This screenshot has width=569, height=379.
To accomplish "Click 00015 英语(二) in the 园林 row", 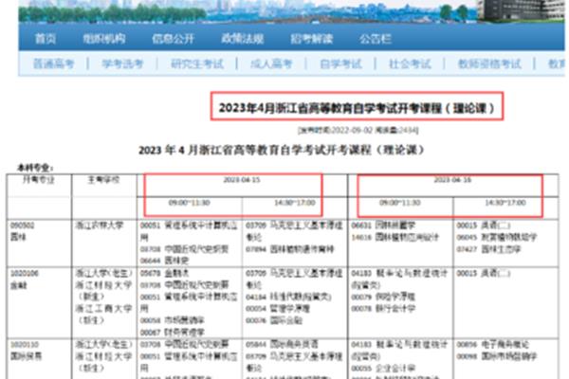I will (484, 226).
